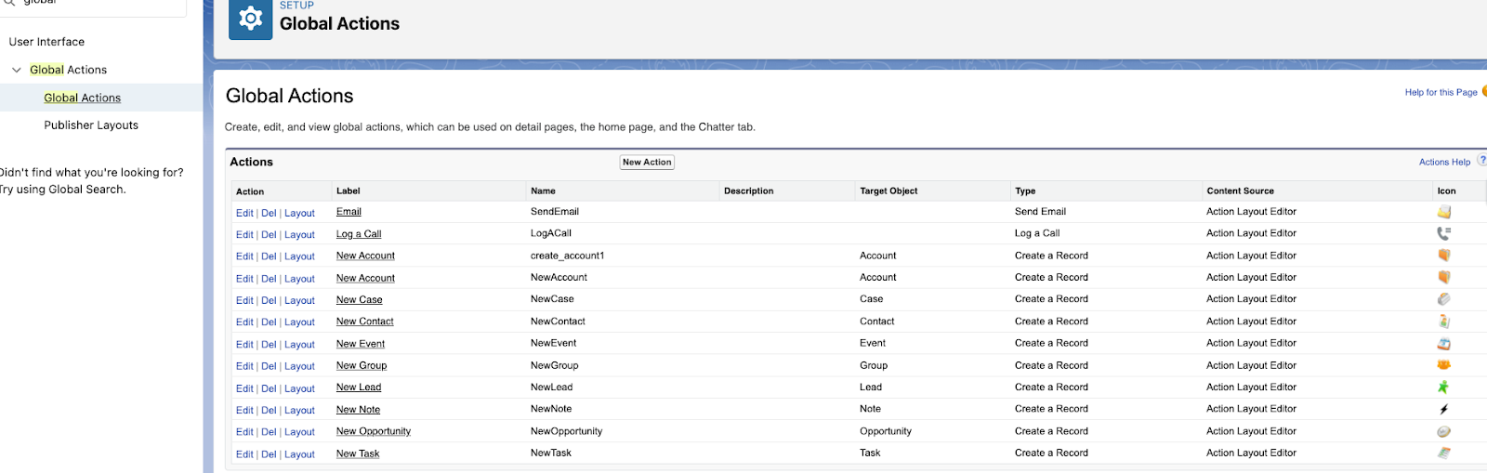
Task: Open the Log a Call label link
Action: click(x=359, y=234)
